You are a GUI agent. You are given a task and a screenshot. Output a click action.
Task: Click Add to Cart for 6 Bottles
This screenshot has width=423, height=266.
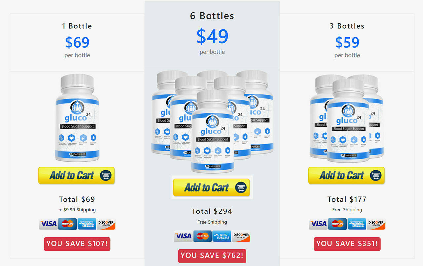211,187
